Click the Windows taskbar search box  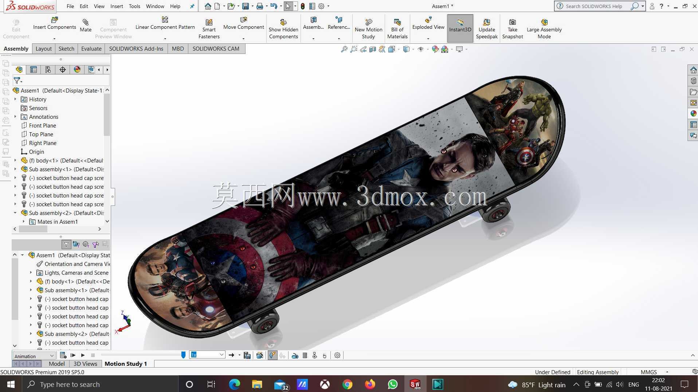(x=101, y=384)
